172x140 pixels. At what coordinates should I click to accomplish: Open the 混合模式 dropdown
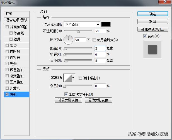(x=82, y=24)
